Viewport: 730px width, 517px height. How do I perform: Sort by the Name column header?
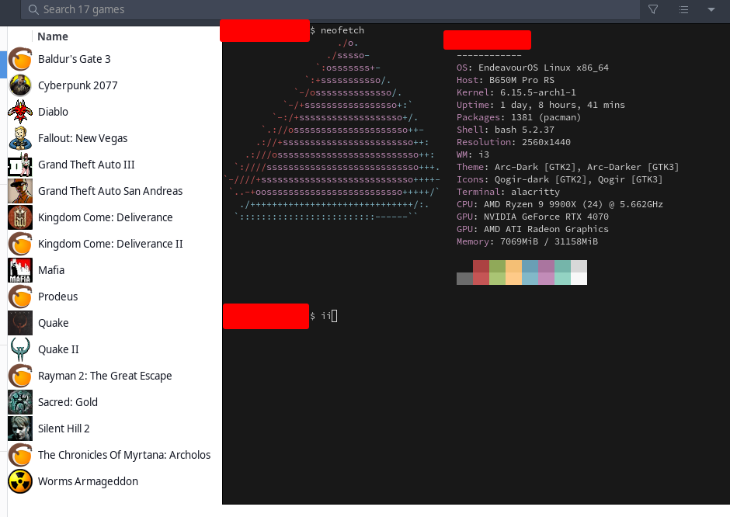point(53,36)
